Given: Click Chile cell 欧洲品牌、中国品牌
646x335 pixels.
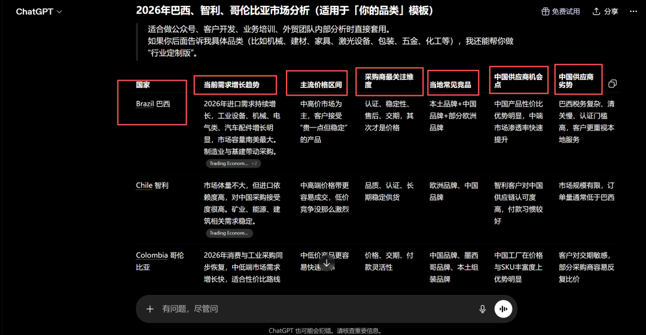Looking at the screenshot, I should click(453, 191).
